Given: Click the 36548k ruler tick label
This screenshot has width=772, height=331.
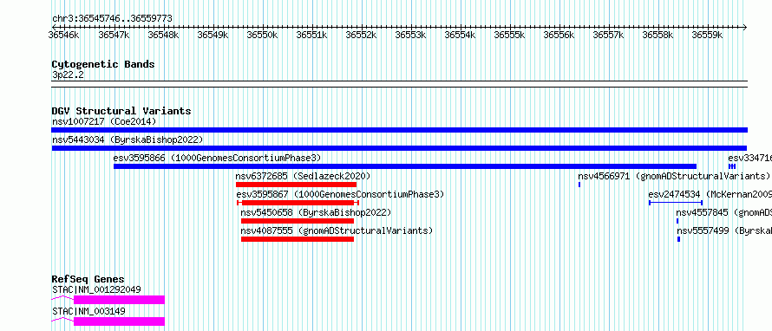Looking at the screenshot, I should coord(163,35).
